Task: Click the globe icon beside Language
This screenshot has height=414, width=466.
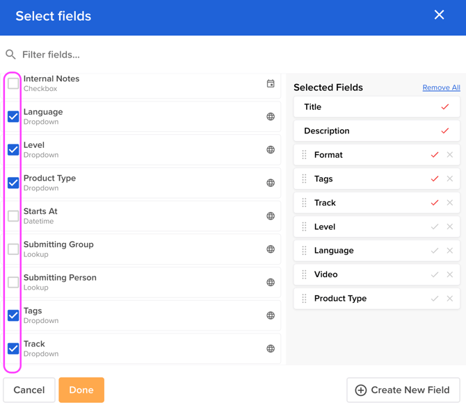Action: 271,117
